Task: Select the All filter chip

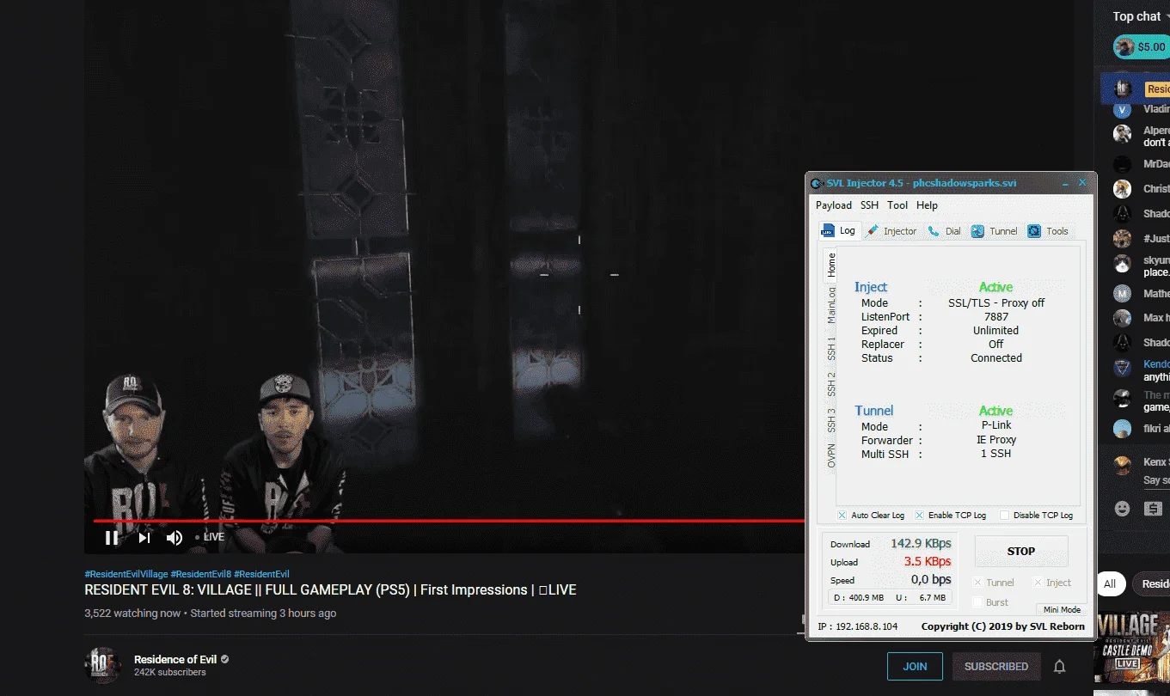Action: 1110,584
